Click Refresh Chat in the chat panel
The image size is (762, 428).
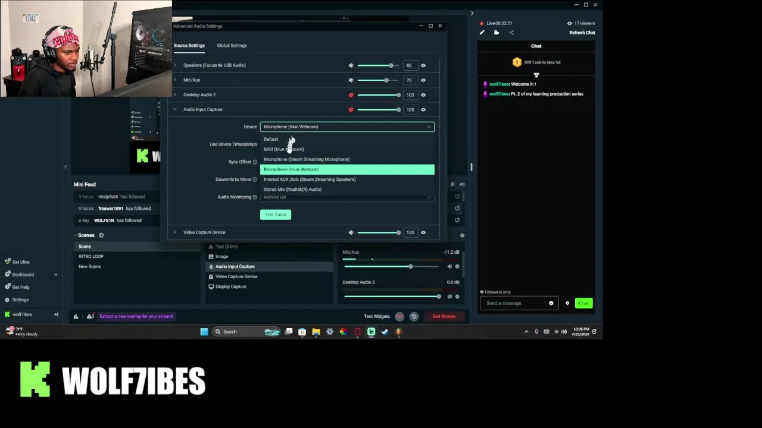(x=582, y=33)
